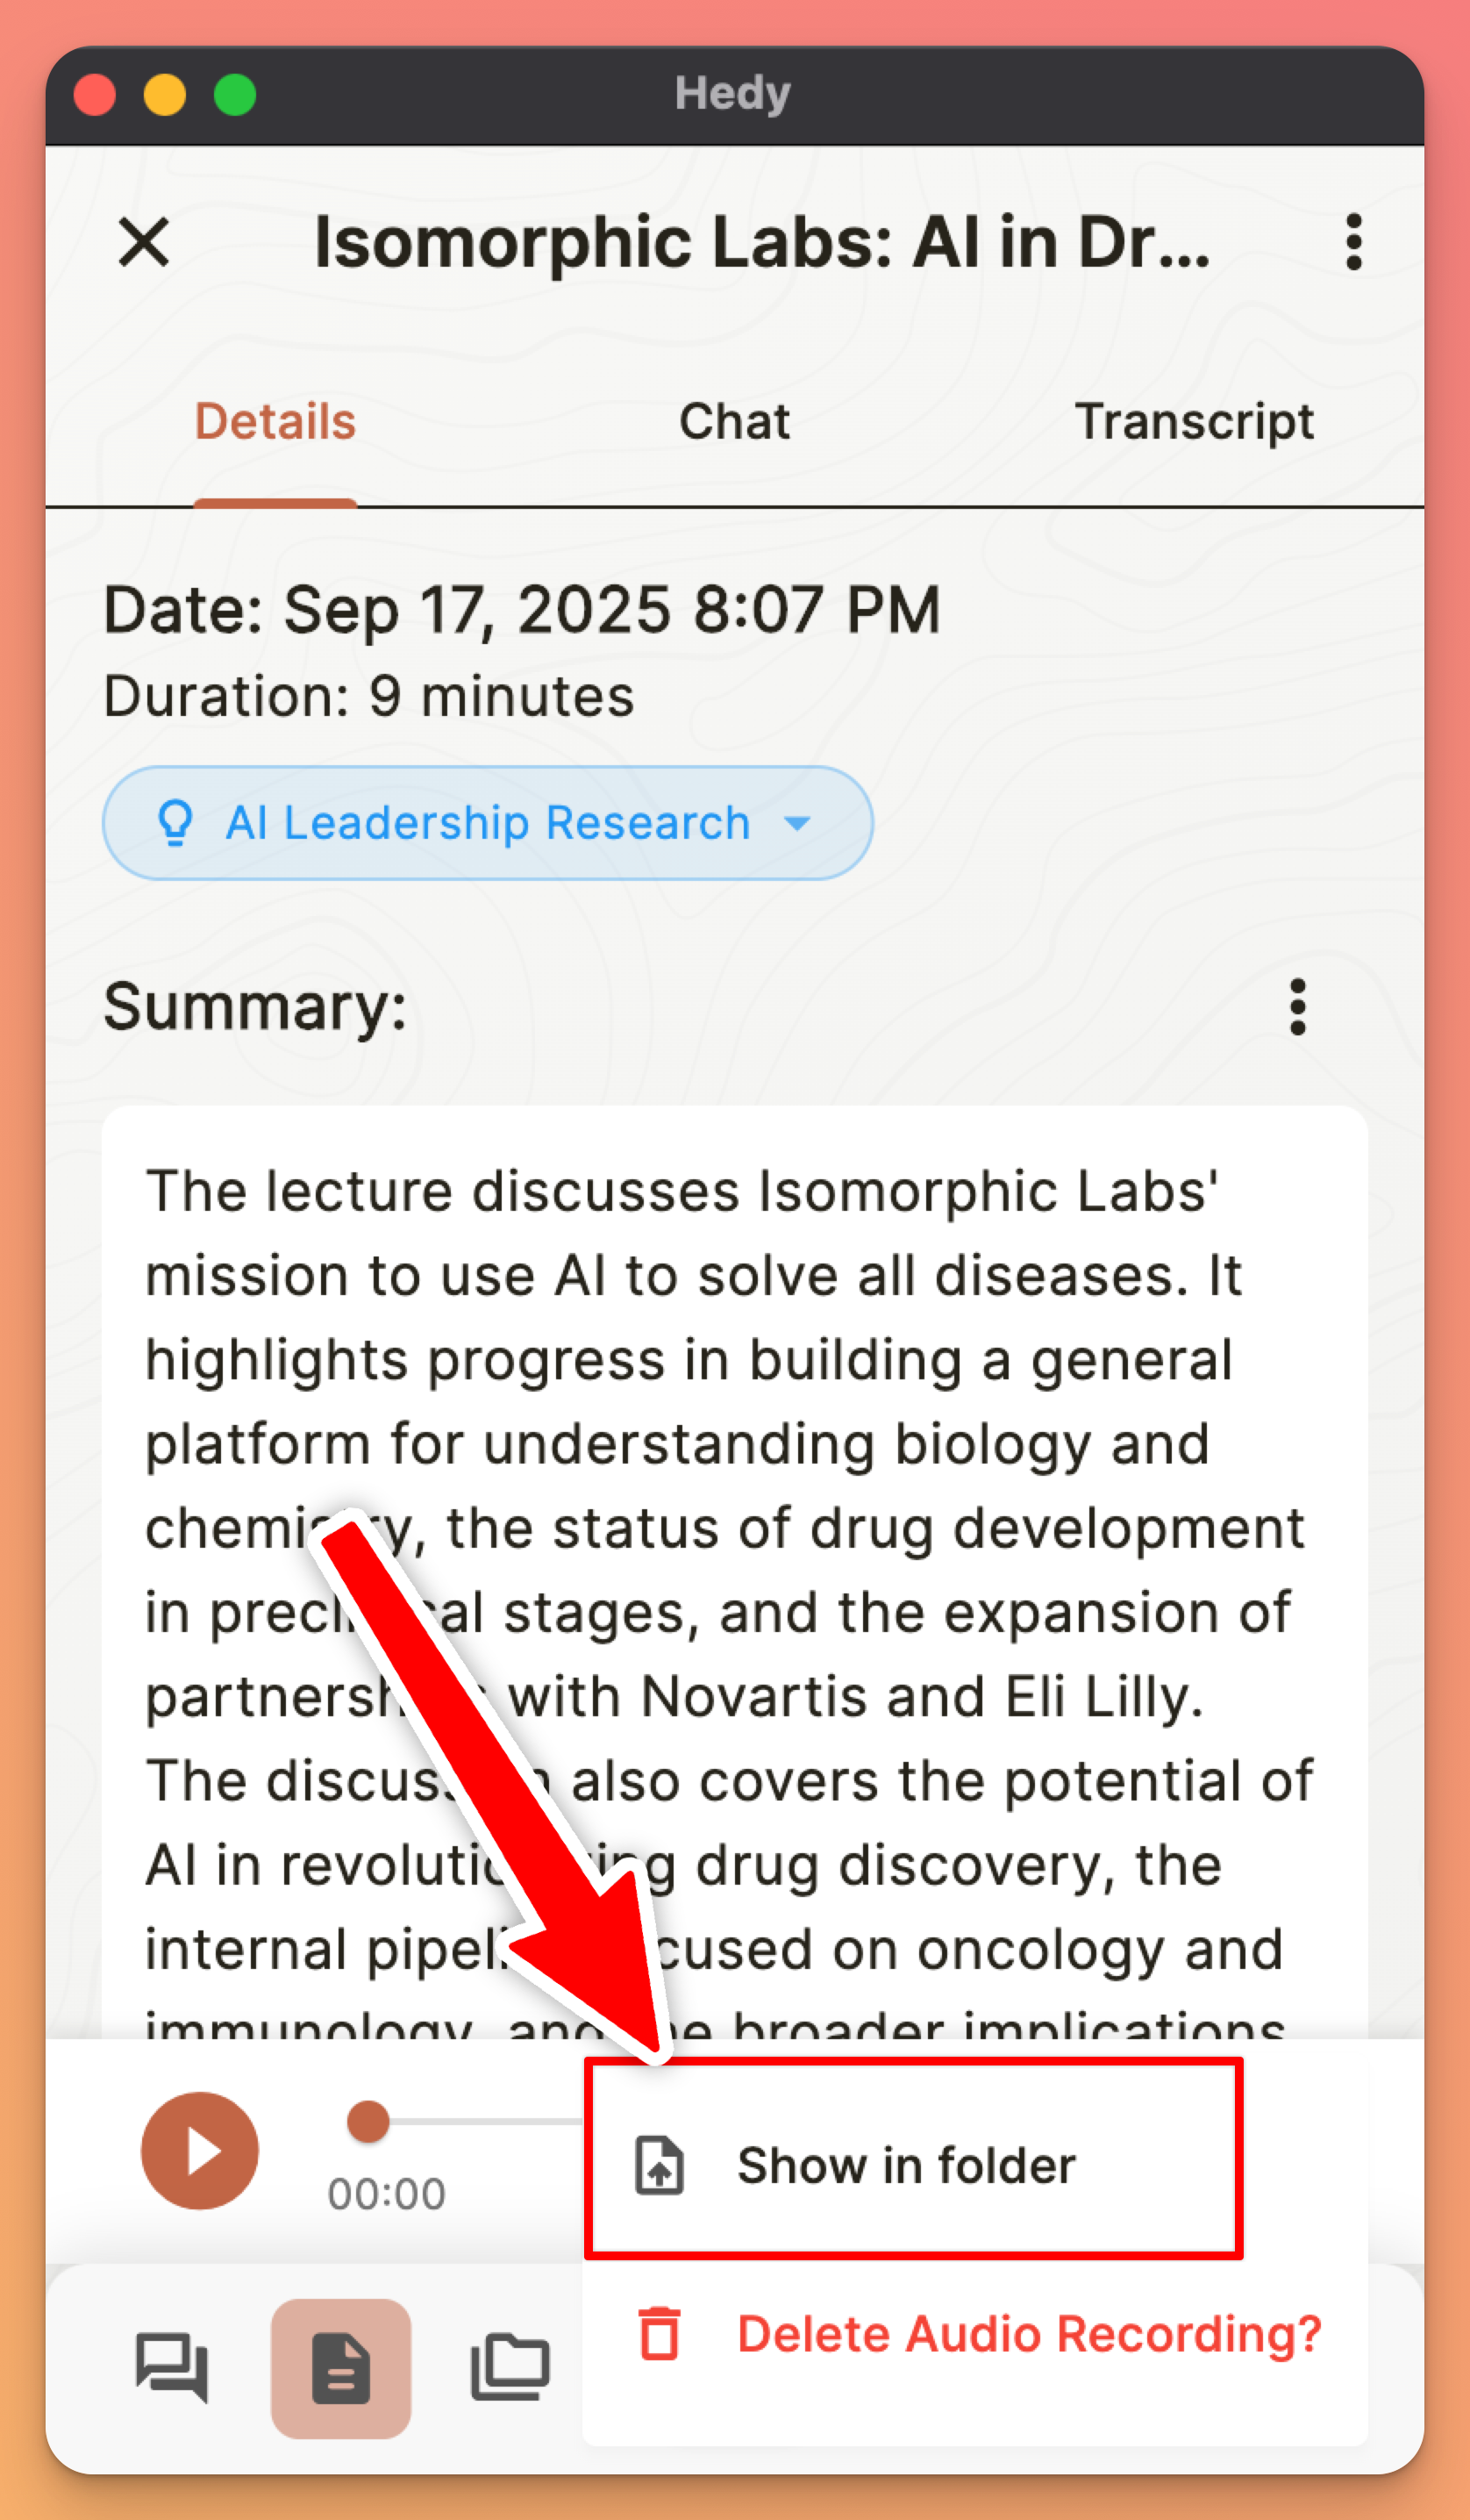Select the Details tab
This screenshot has height=2520, width=1470.
[x=275, y=421]
